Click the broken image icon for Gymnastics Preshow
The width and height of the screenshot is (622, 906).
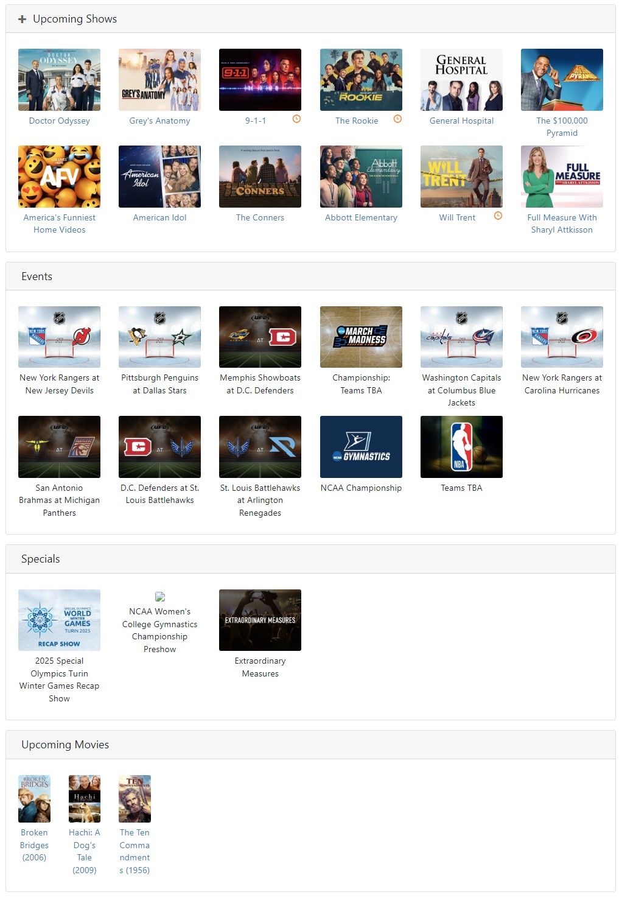(x=160, y=597)
